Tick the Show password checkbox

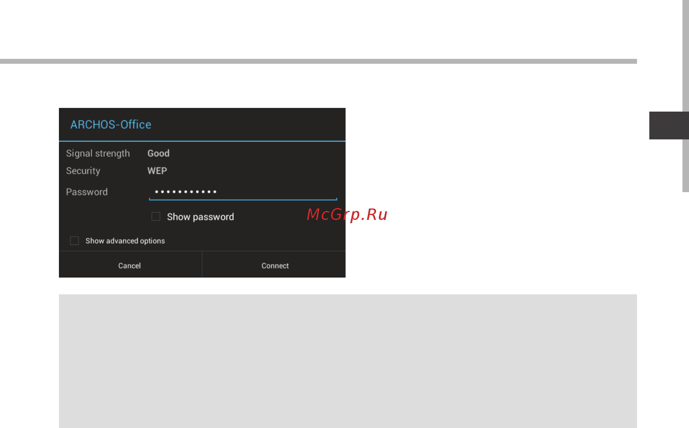point(156,216)
